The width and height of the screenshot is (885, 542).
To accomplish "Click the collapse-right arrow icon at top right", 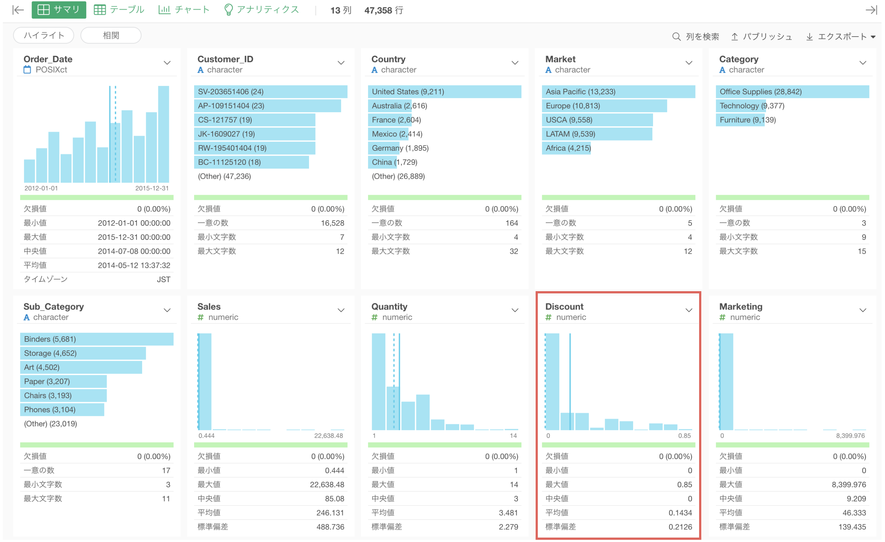I will [871, 10].
